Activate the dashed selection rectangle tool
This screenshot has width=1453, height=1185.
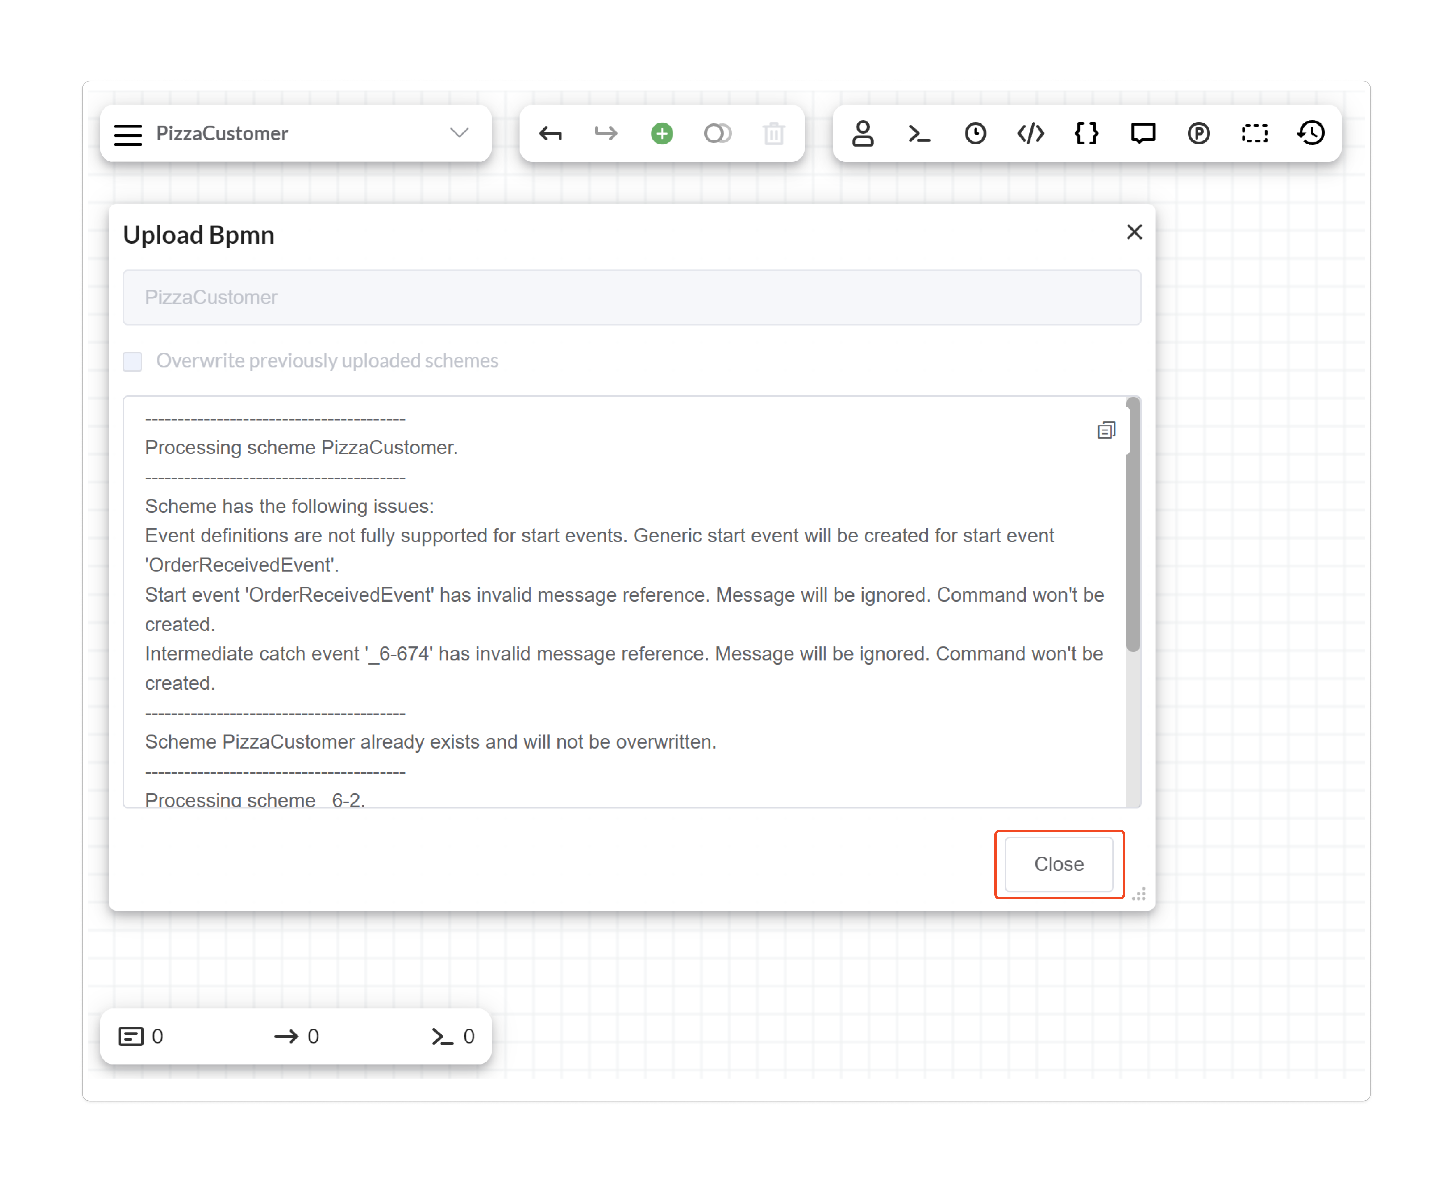(1254, 133)
